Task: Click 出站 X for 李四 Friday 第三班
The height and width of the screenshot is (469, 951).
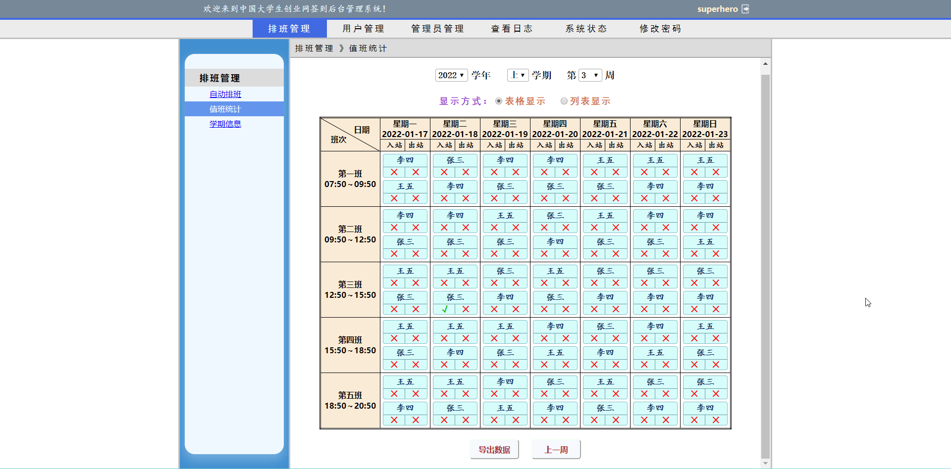Action: (616, 309)
